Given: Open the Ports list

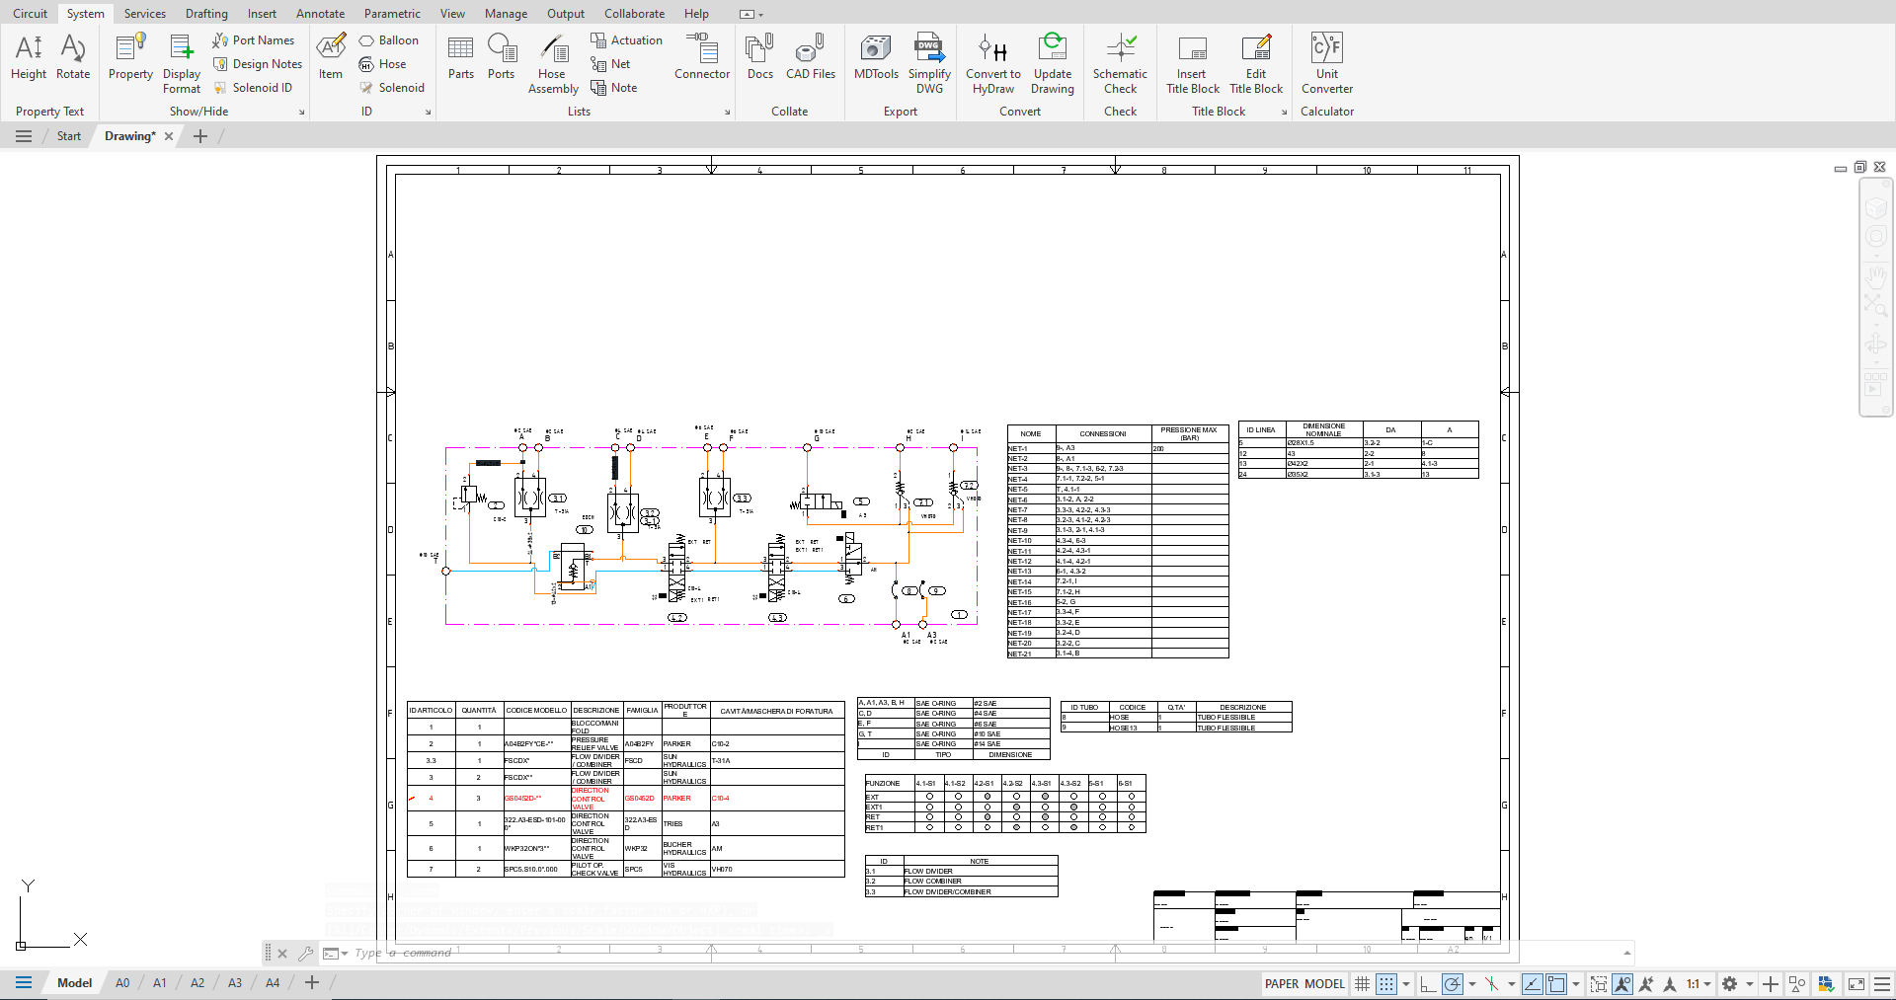Looking at the screenshot, I should 502,56.
